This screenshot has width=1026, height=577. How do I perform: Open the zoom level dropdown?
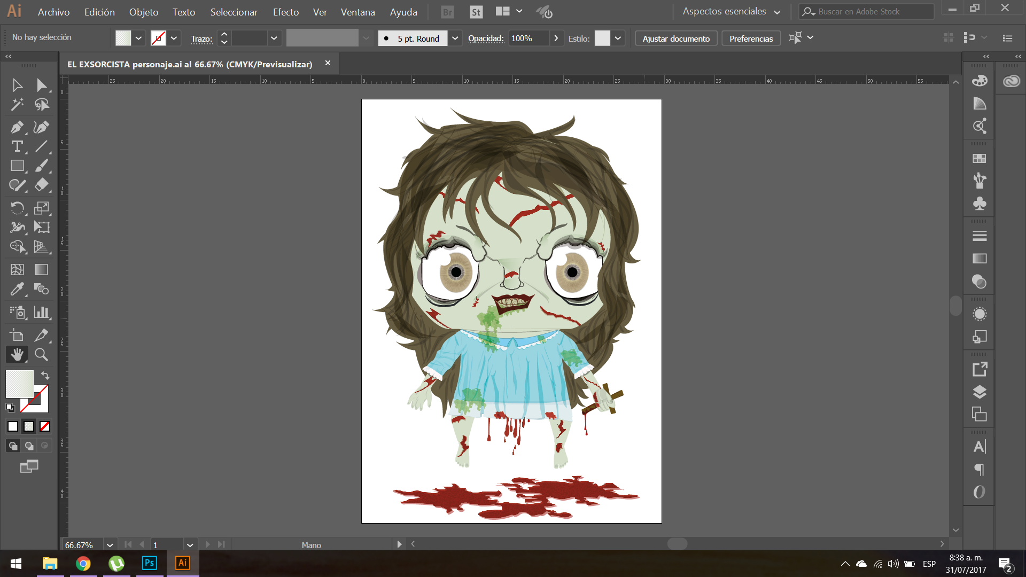click(110, 545)
